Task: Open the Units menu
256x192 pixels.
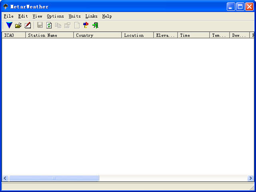Action: (x=75, y=16)
